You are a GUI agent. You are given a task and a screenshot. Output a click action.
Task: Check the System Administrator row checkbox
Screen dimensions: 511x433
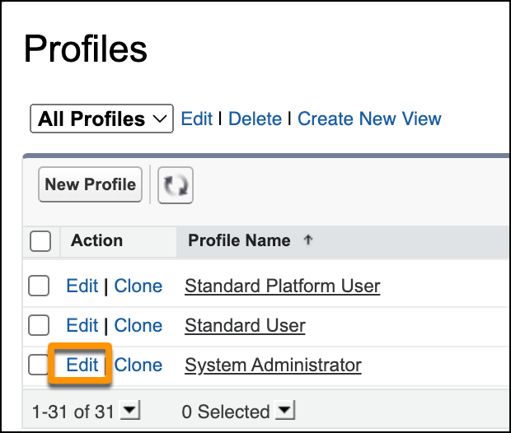click(x=38, y=365)
